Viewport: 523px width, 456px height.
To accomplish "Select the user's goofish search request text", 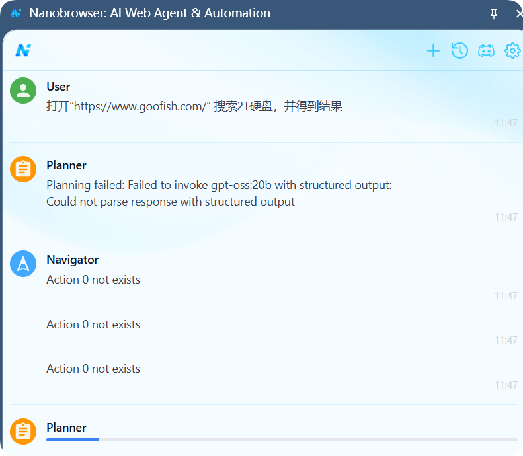I will point(194,106).
